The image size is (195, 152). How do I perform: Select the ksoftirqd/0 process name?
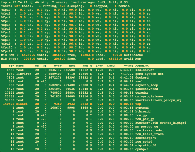pos(146,138)
